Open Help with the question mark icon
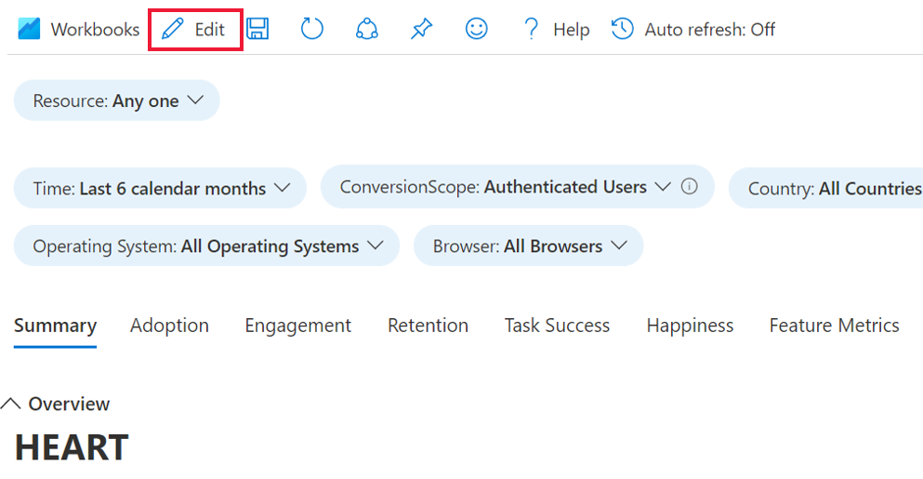Viewport: 923px width, 479px height. click(x=531, y=30)
